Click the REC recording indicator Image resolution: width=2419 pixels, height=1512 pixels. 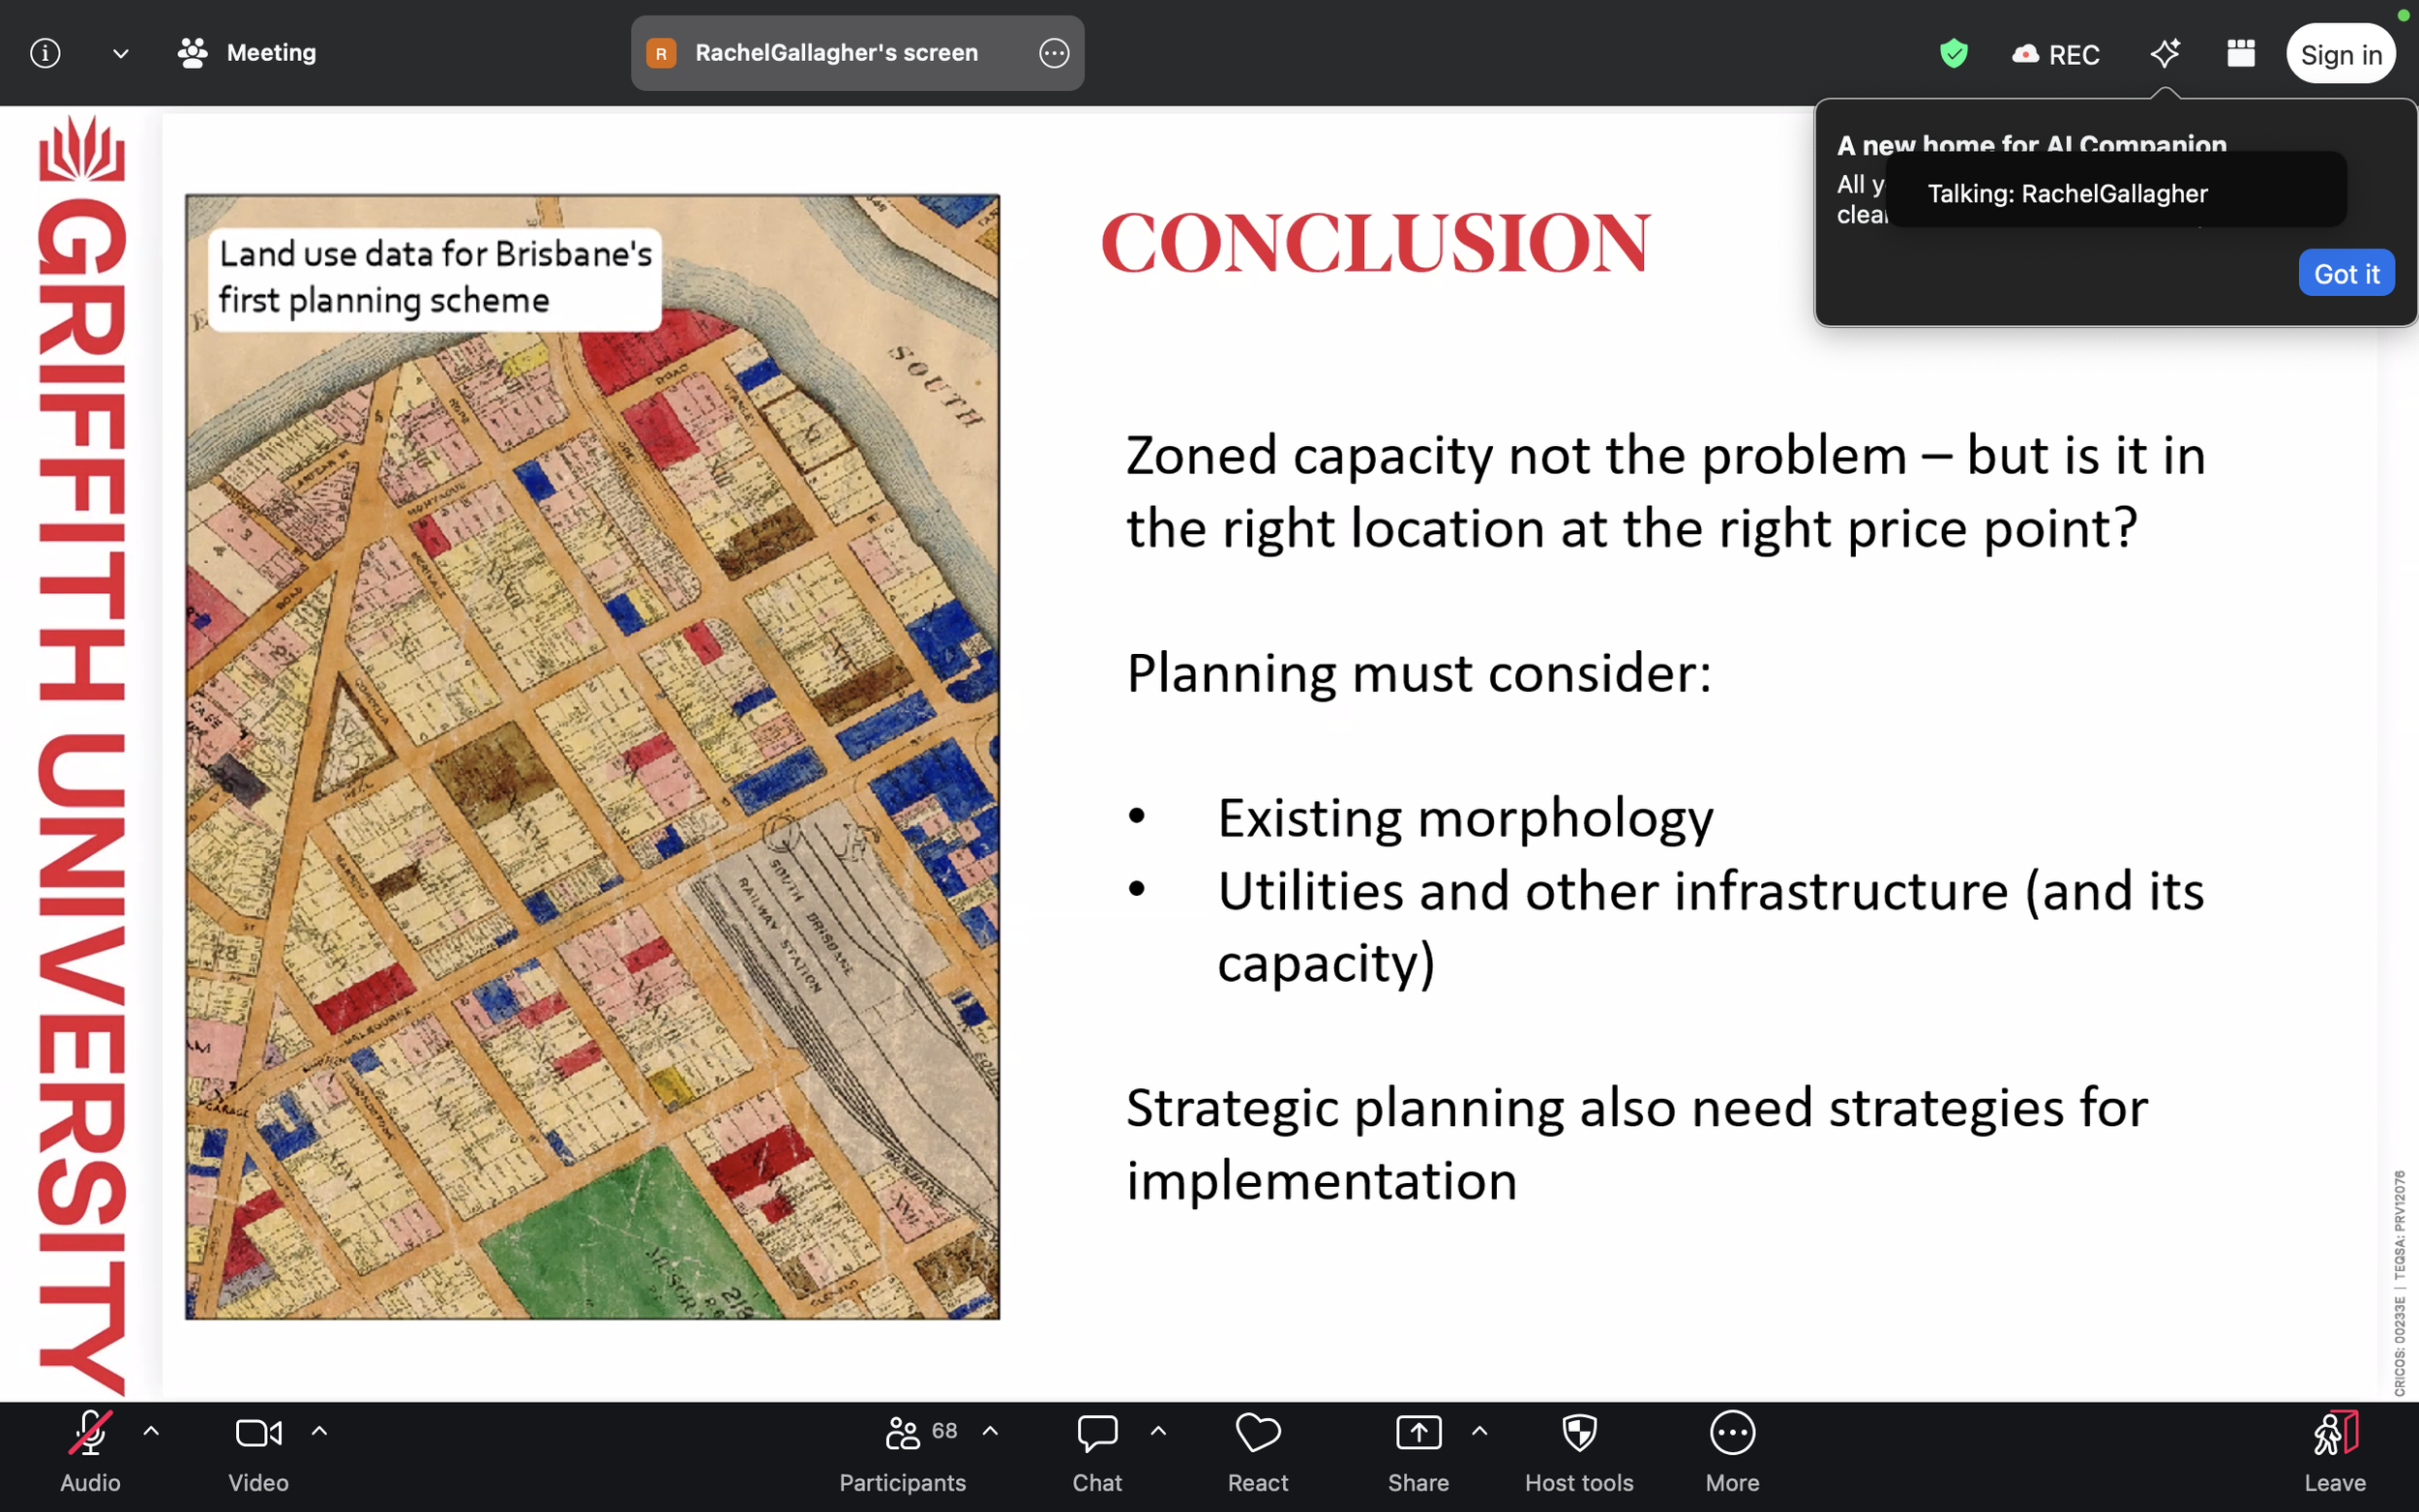pos(2056,55)
